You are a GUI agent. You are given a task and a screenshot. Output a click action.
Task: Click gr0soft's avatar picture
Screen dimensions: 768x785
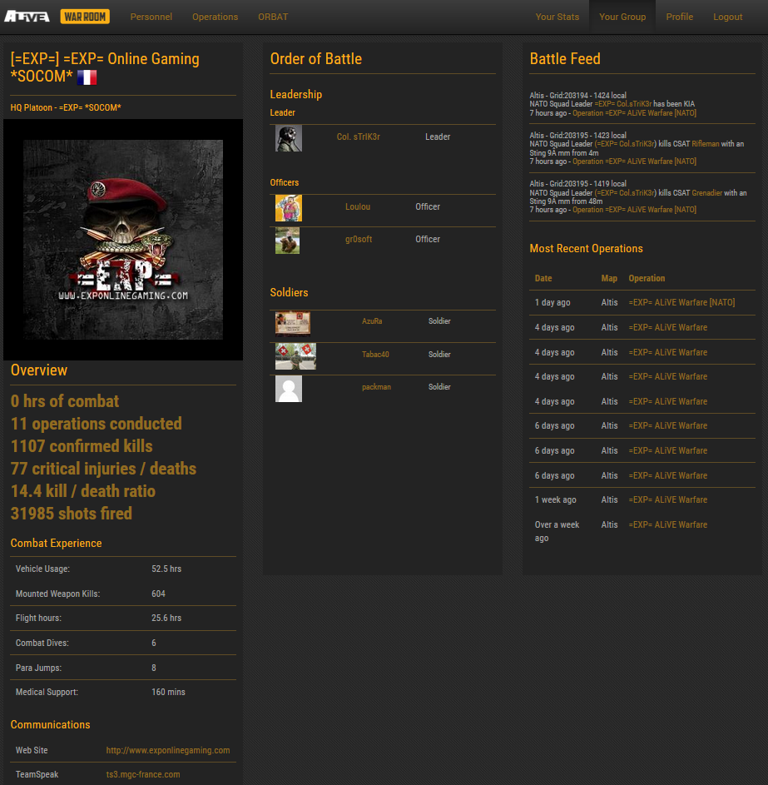[x=288, y=241]
